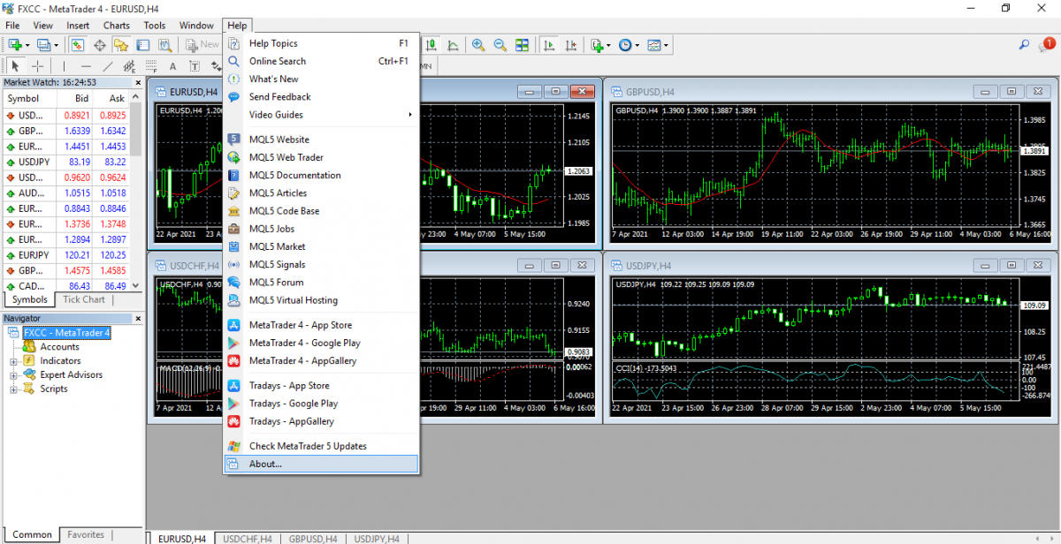Image resolution: width=1061 pixels, height=544 pixels.
Task: Select the Text (A) drawing tool
Action: 172,66
